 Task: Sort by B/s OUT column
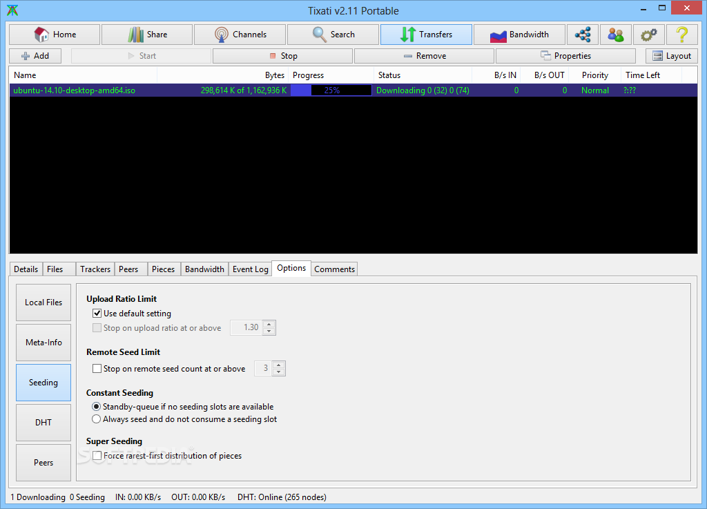click(545, 75)
